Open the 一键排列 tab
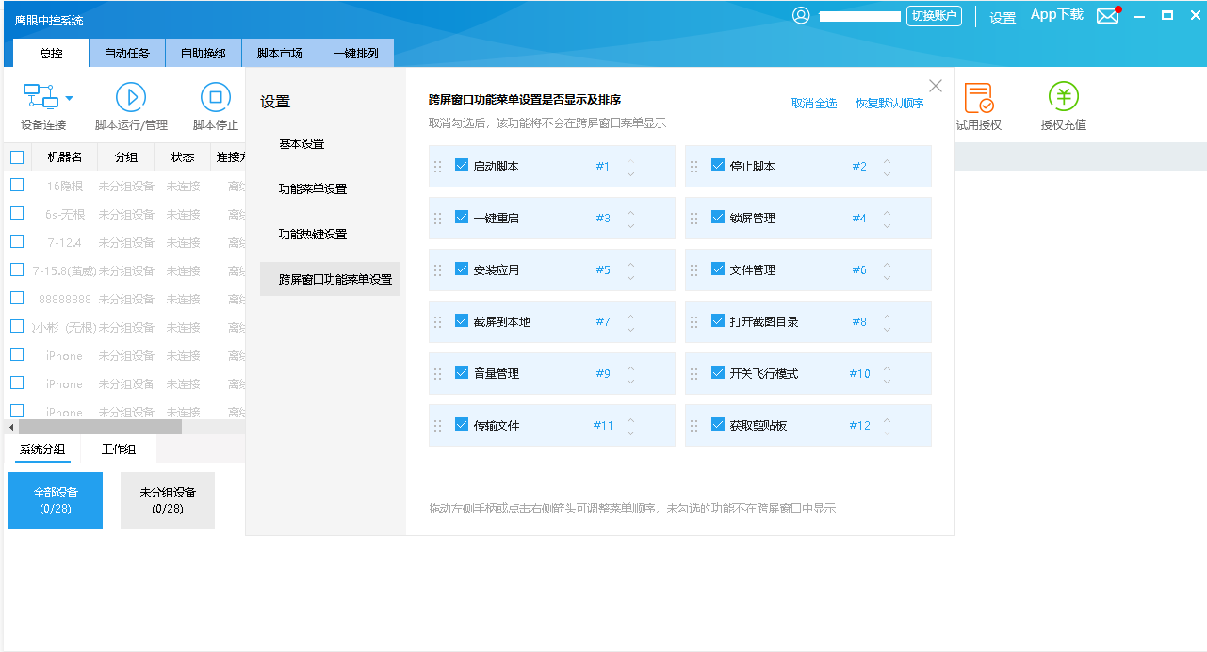This screenshot has width=1207, height=652. point(356,54)
